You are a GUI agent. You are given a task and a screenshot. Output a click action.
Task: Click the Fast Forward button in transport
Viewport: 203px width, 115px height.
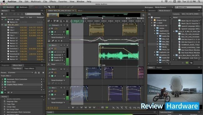coord(90,108)
